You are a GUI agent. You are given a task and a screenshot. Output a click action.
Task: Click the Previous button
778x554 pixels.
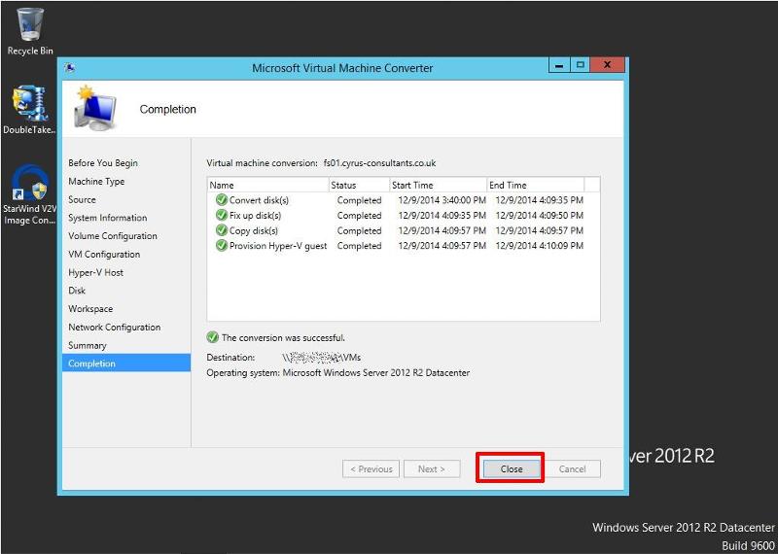click(x=371, y=468)
